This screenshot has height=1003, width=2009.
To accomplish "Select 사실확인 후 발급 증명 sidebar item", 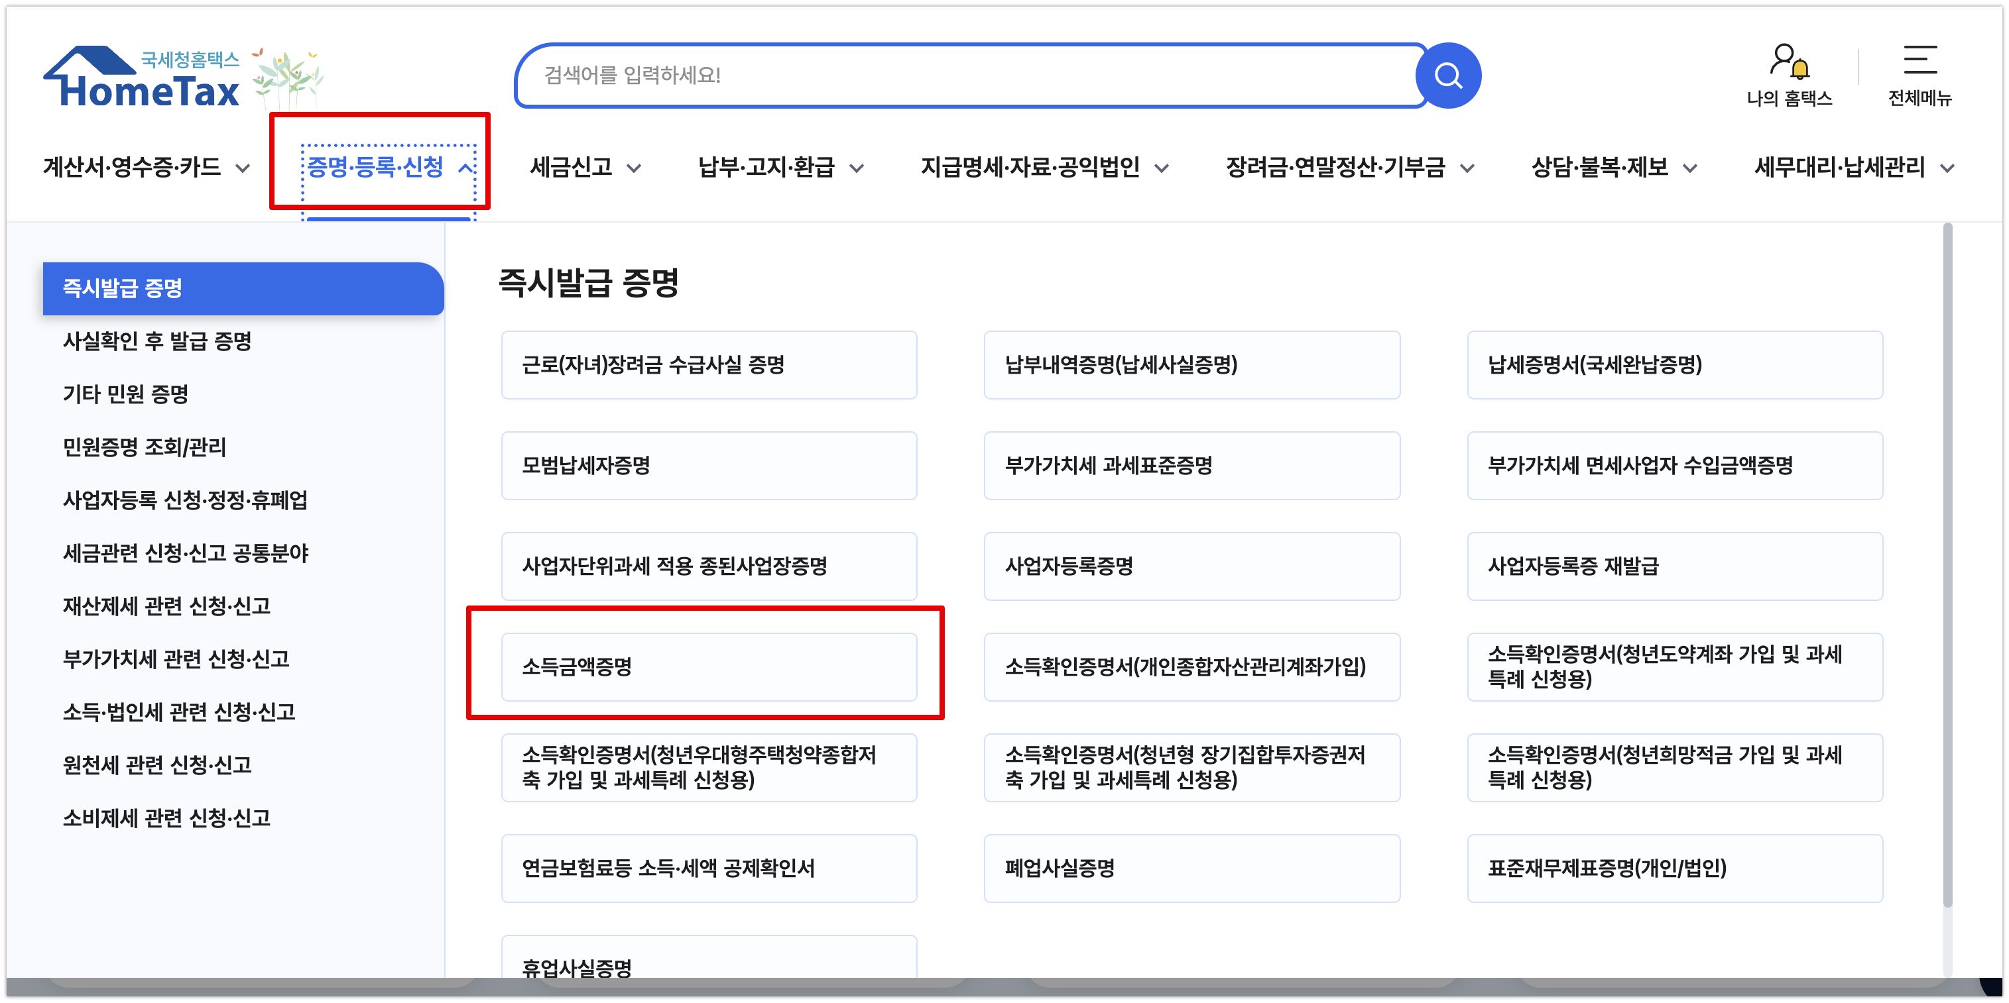I will 156,341.
